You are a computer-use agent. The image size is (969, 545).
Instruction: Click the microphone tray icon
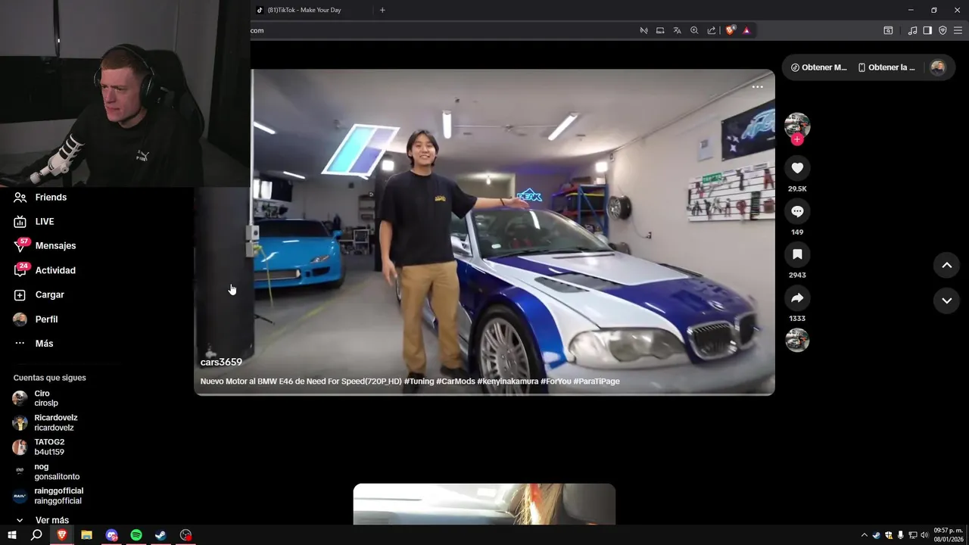pos(900,535)
